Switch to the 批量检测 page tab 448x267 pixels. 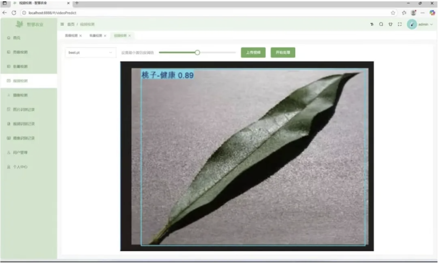pos(96,36)
